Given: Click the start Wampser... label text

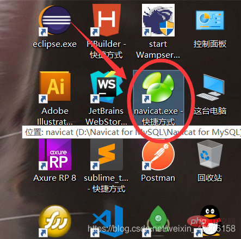Looking at the screenshot, I should (158, 50).
